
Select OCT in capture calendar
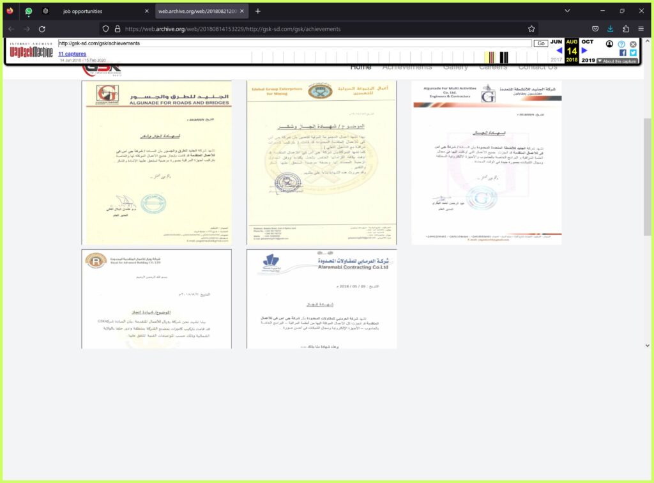pyautogui.click(x=588, y=42)
